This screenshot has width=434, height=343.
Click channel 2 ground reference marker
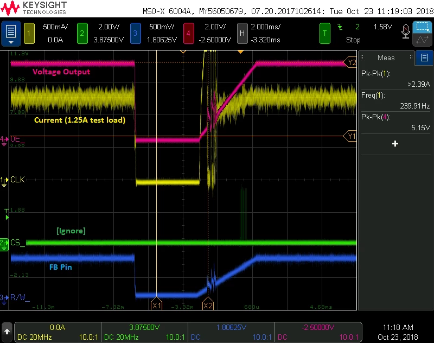tap(4, 245)
